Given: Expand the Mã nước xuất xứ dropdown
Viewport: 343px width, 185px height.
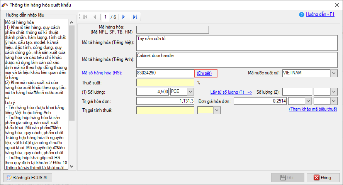Looking at the screenshot, I should (333, 73).
